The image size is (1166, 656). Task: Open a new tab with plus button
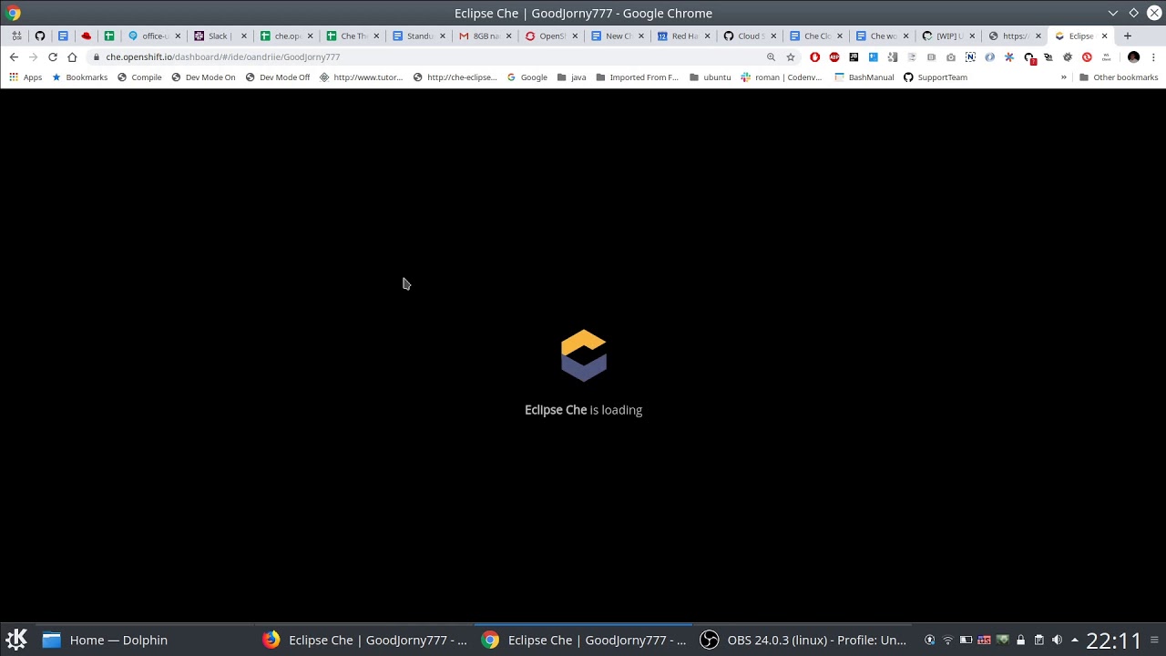(x=1128, y=36)
